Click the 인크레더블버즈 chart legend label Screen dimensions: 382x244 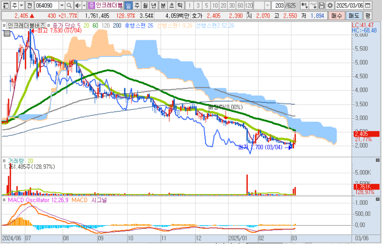[26, 25]
